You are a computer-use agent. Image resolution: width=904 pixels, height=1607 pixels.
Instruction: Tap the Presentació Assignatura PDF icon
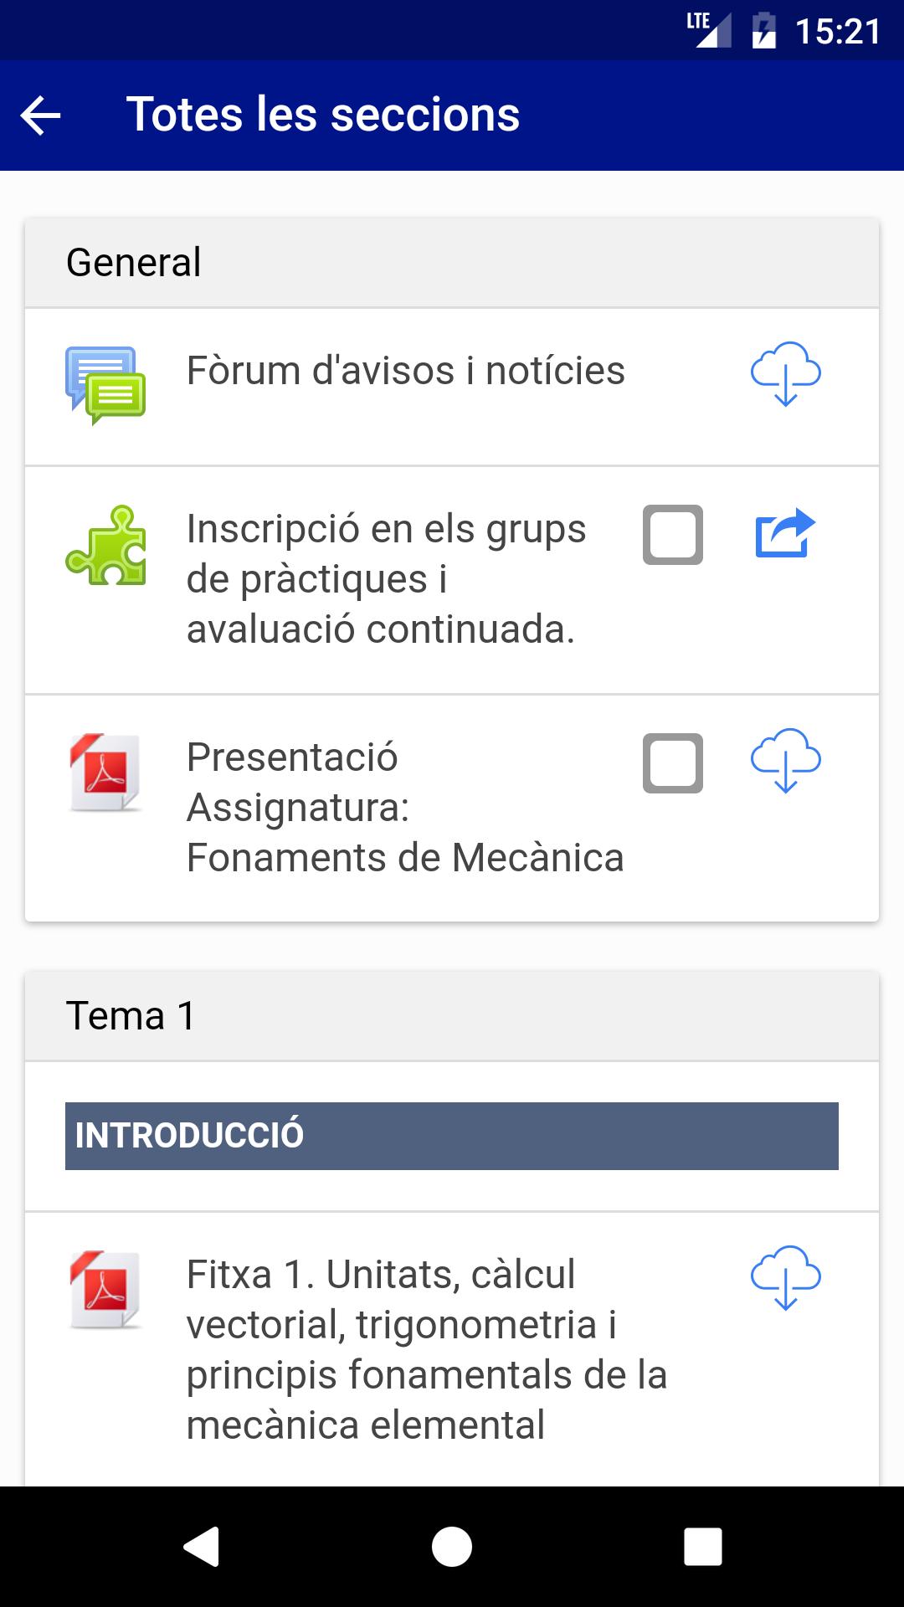pyautogui.click(x=105, y=772)
